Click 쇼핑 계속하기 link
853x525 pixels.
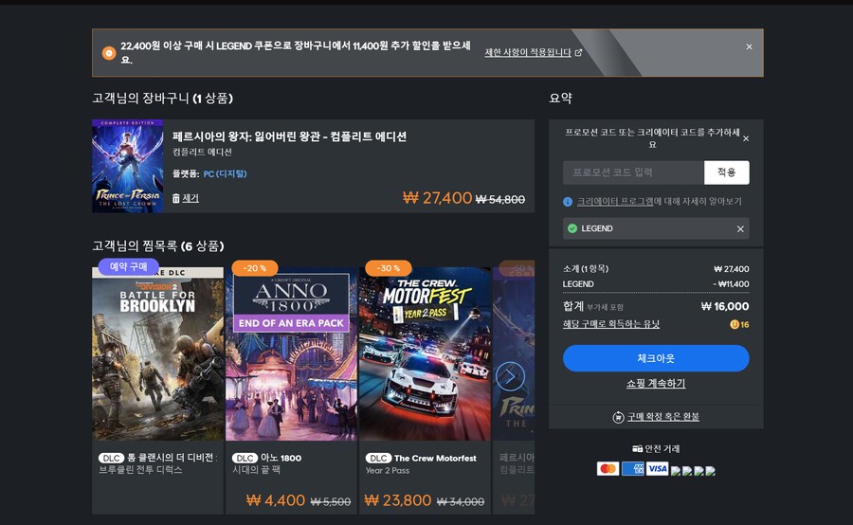[x=656, y=384]
